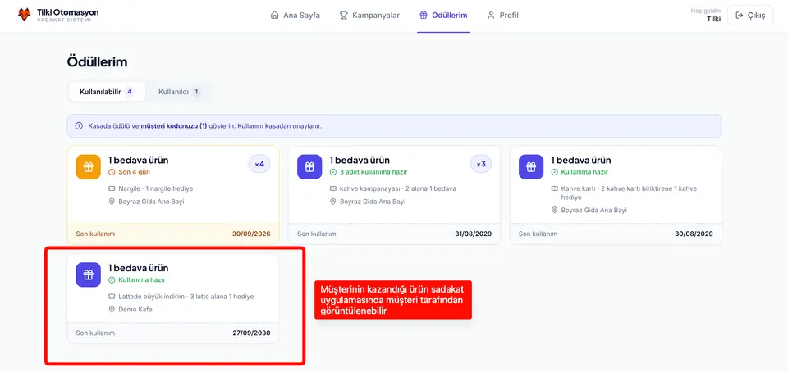The height and width of the screenshot is (372, 788).
Task: Click the Hoş geldin Tilki greeting
Action: 706,15
